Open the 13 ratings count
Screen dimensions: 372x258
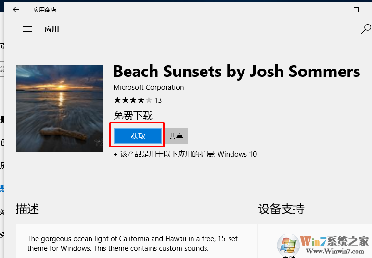click(x=158, y=100)
